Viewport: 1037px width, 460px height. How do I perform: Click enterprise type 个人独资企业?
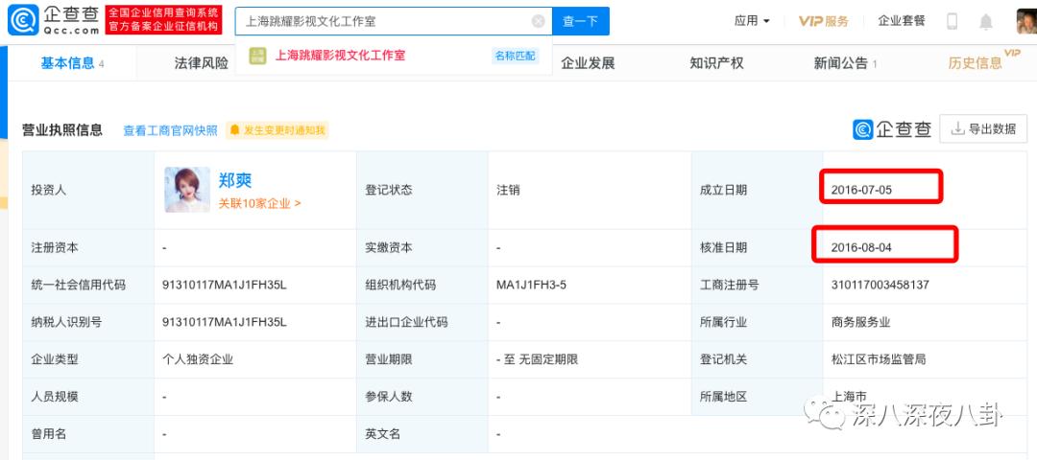click(x=198, y=359)
